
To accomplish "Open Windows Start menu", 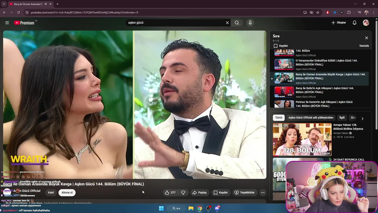I will (x=161, y=208).
